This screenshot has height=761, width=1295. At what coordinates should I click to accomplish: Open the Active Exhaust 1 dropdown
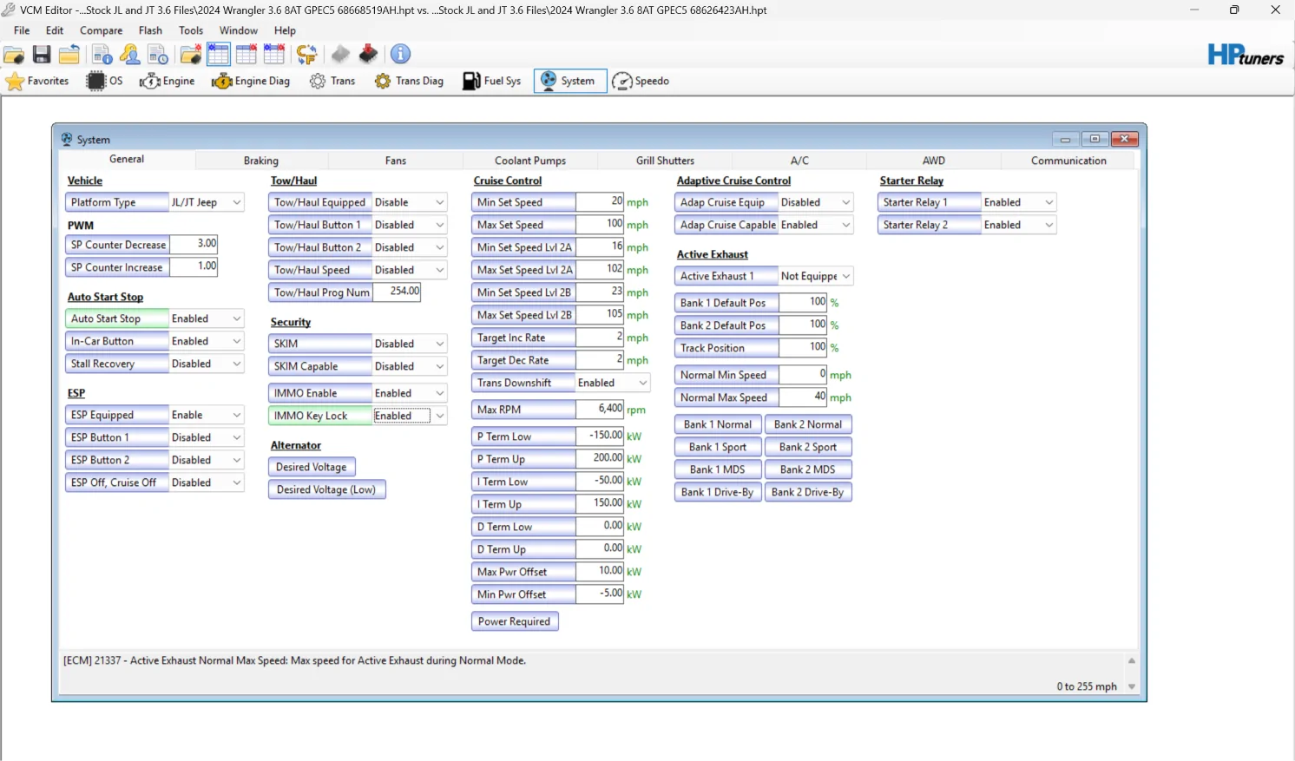pyautogui.click(x=846, y=277)
